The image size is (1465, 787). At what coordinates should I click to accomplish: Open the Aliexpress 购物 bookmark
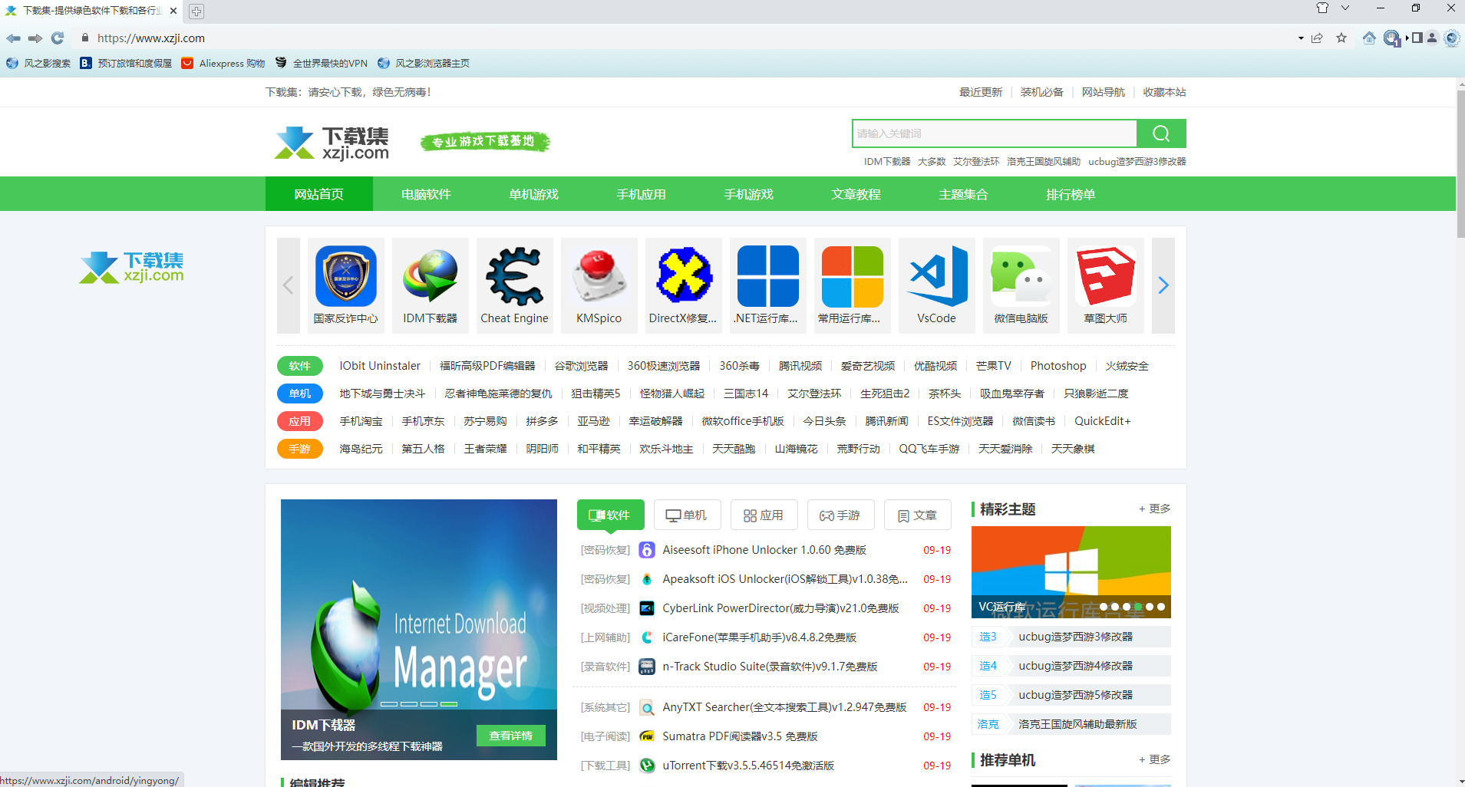pos(223,63)
